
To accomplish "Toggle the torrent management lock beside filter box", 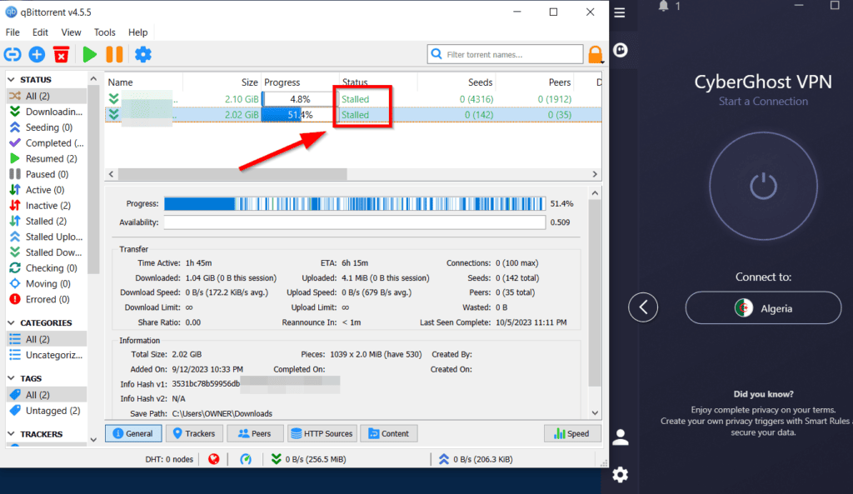I will [x=596, y=53].
